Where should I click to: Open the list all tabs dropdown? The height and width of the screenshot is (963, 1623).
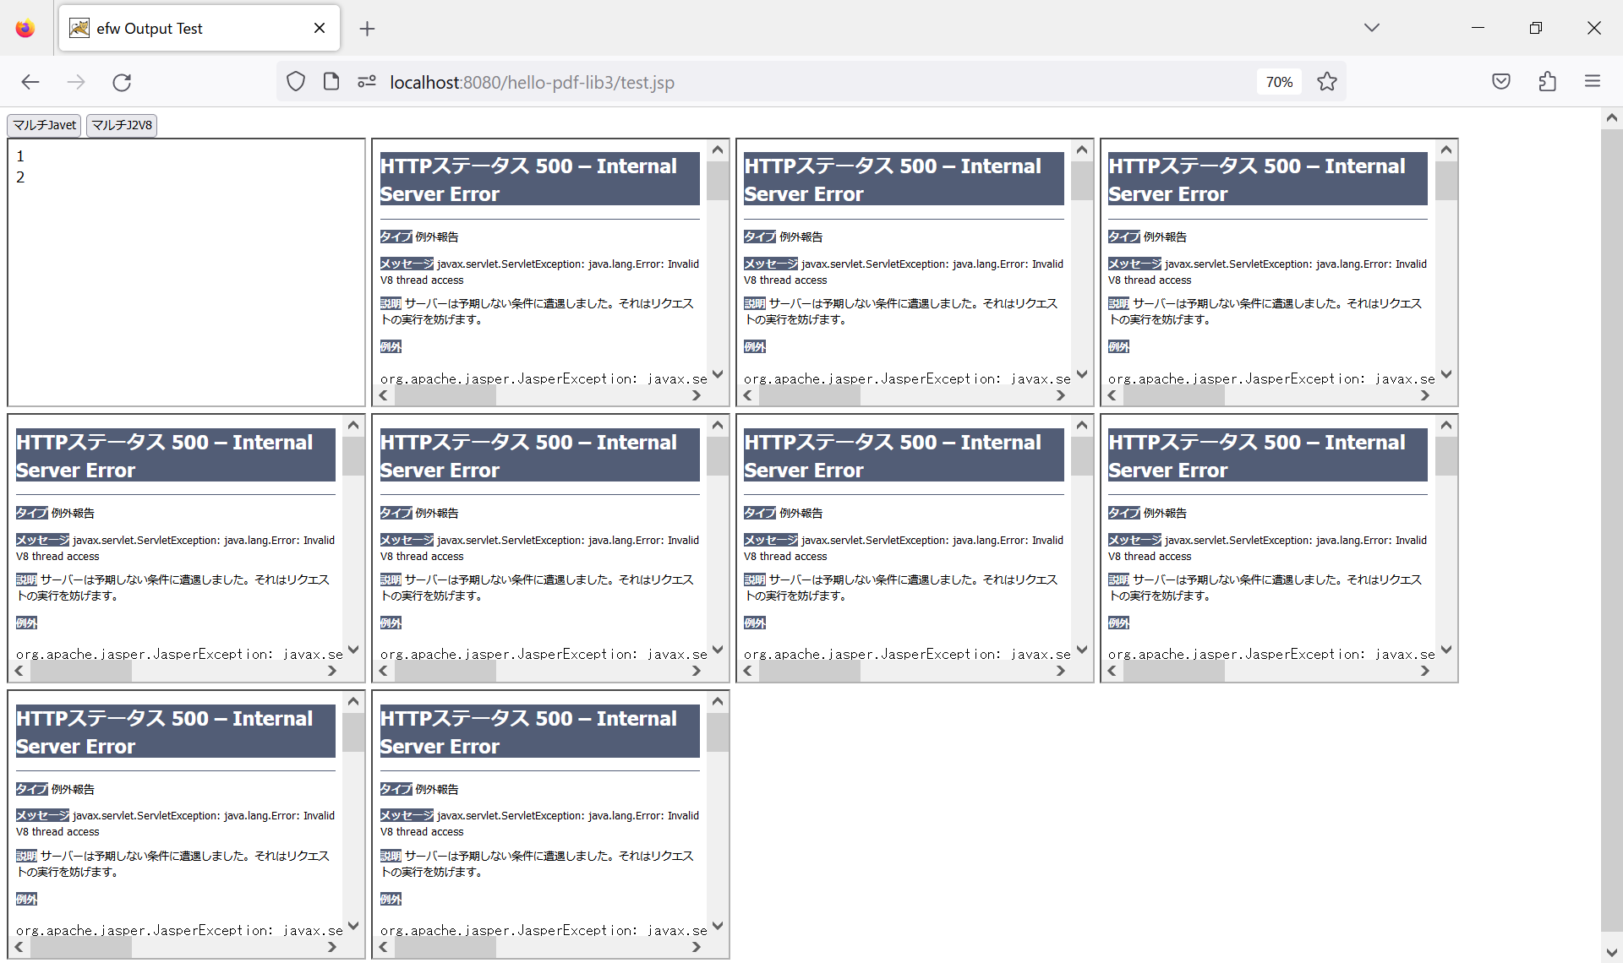pos(1372,28)
